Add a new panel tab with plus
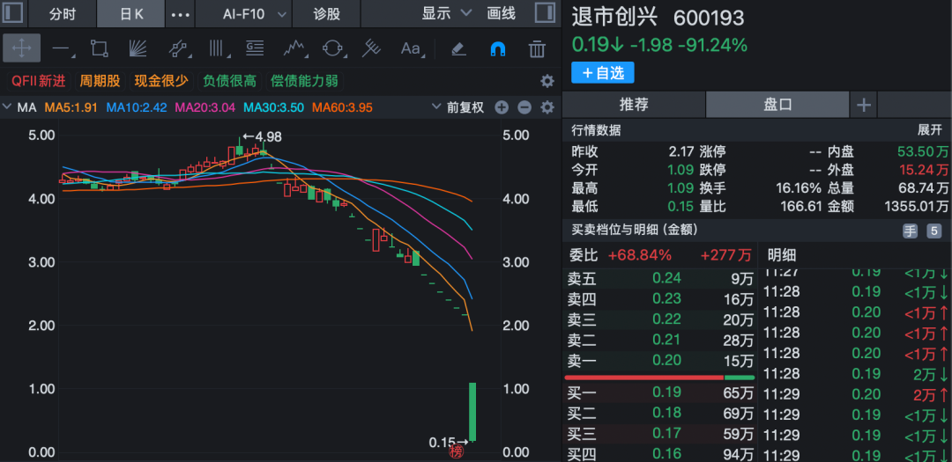 pyautogui.click(x=863, y=106)
